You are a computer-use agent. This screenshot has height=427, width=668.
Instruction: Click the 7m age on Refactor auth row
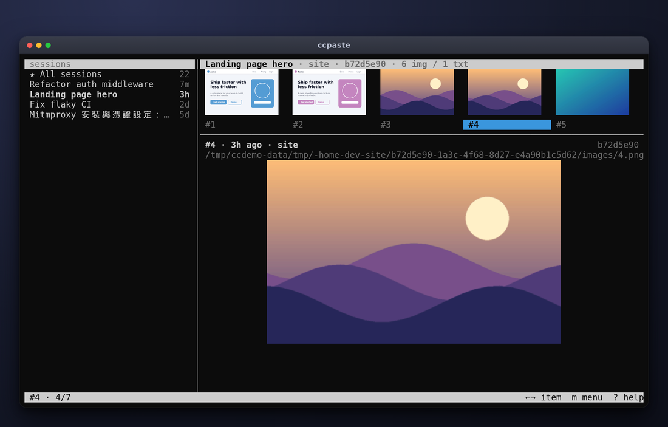[185, 84]
